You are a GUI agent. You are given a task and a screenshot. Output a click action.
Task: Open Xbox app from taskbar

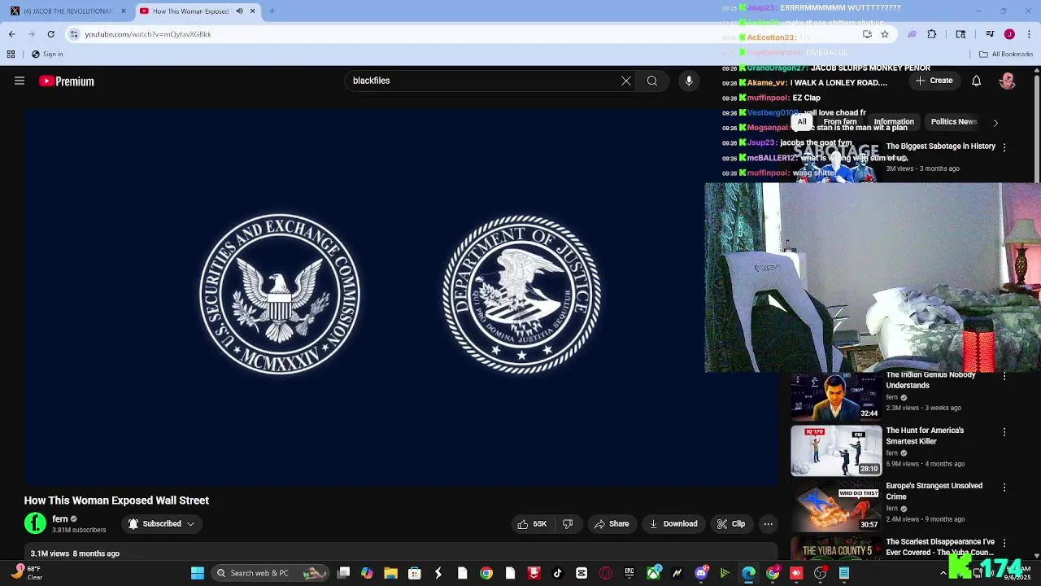(x=653, y=573)
